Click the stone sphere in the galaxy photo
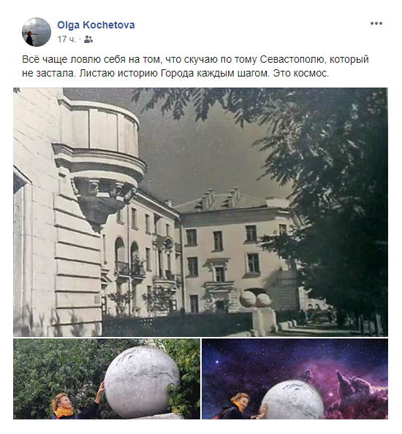This screenshot has width=402, height=434. pos(292,400)
